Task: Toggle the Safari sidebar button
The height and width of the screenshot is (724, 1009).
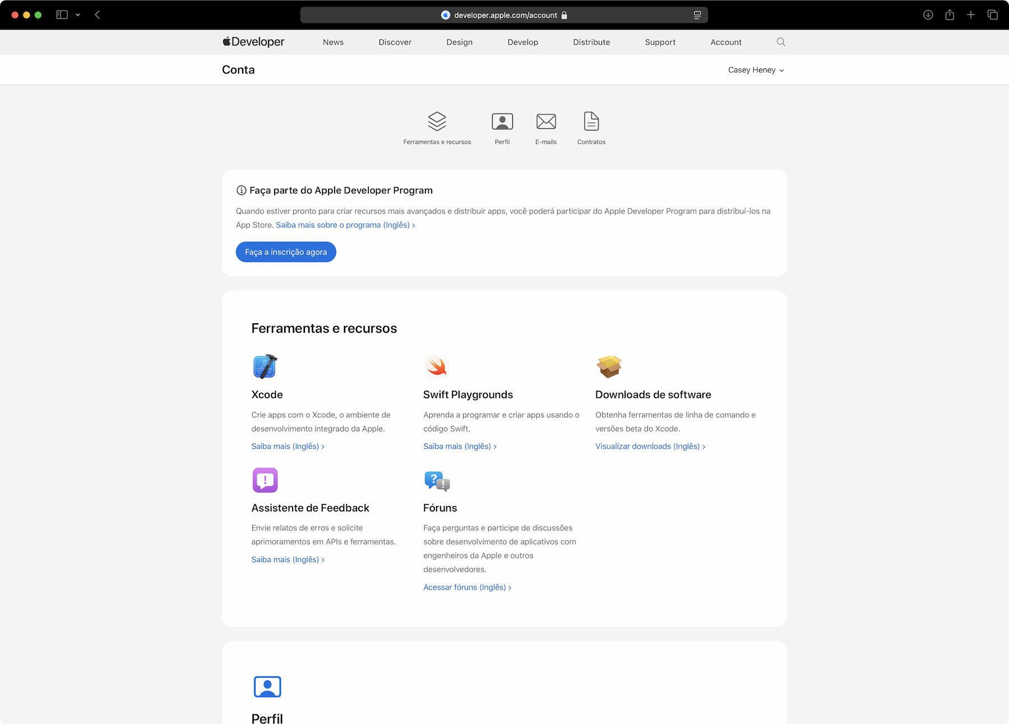Action: point(62,15)
